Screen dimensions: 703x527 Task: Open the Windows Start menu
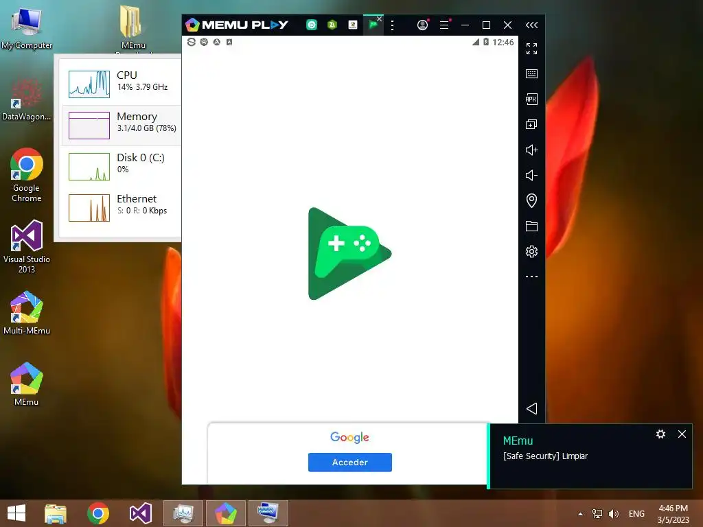click(16, 513)
